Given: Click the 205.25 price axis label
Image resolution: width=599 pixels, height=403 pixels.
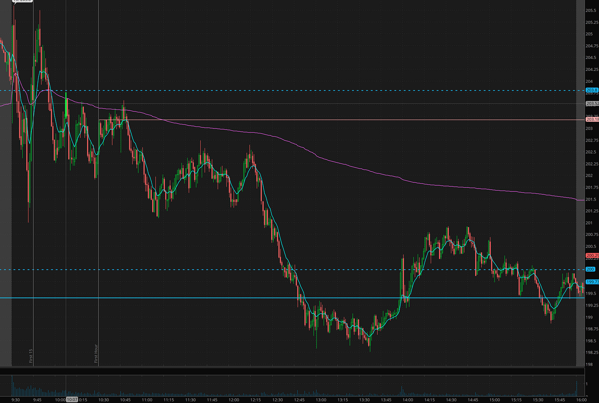Looking at the screenshot, I should coord(592,22).
